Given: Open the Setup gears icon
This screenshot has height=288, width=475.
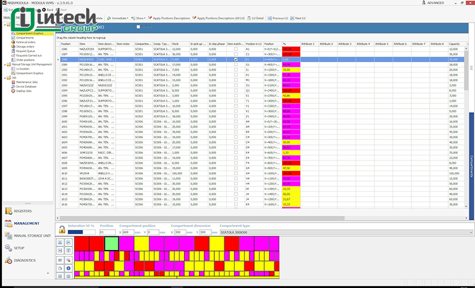Looking at the screenshot, I should coord(8,248).
